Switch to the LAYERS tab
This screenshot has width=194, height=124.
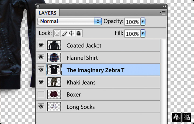(x=47, y=13)
